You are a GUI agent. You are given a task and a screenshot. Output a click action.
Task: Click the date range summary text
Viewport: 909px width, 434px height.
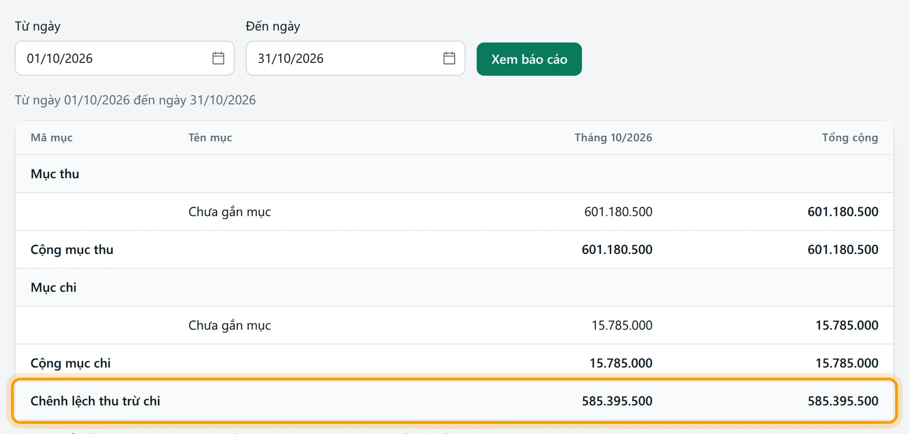click(135, 100)
